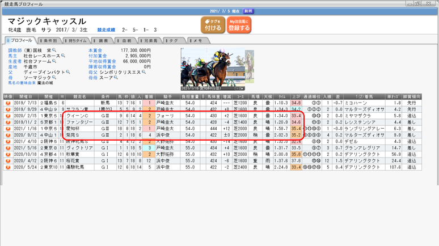Open the 兄弟馬 tab
This screenshot has height=246, width=439.
[x=150, y=41]
